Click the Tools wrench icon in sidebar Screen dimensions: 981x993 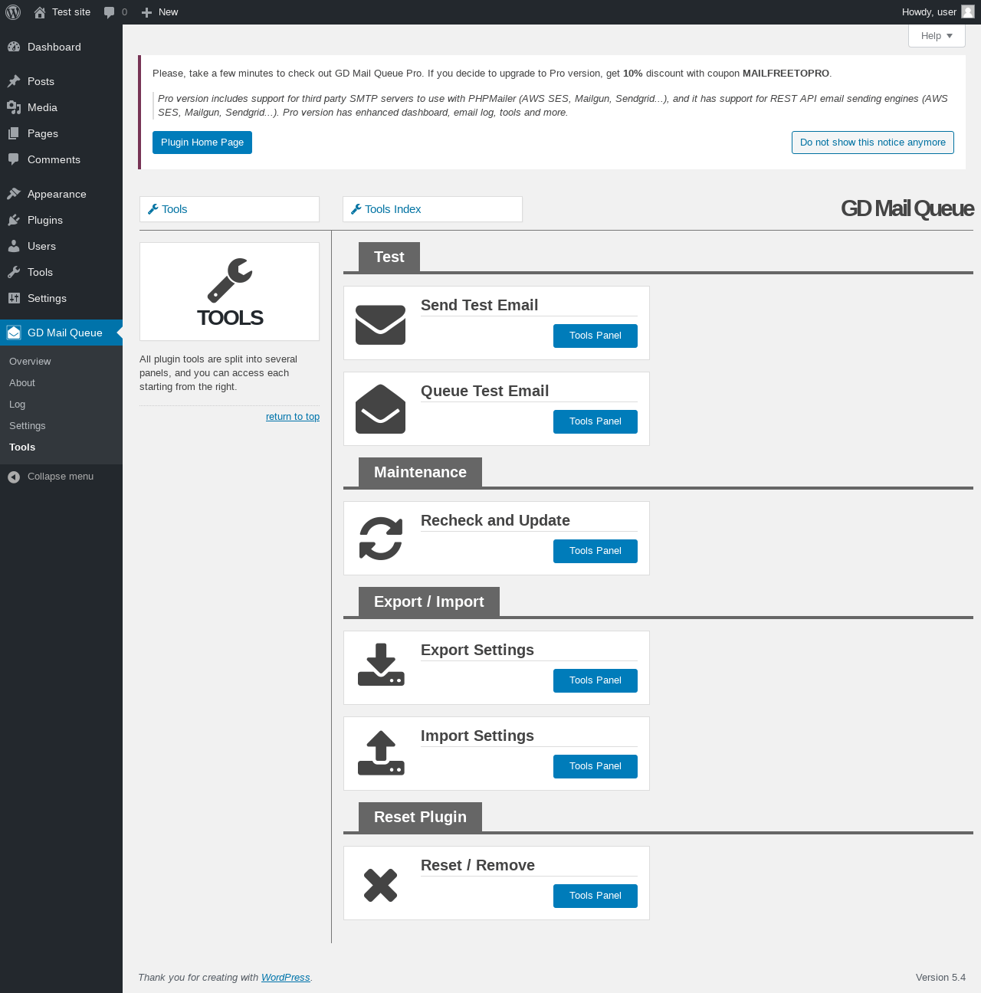pos(14,272)
